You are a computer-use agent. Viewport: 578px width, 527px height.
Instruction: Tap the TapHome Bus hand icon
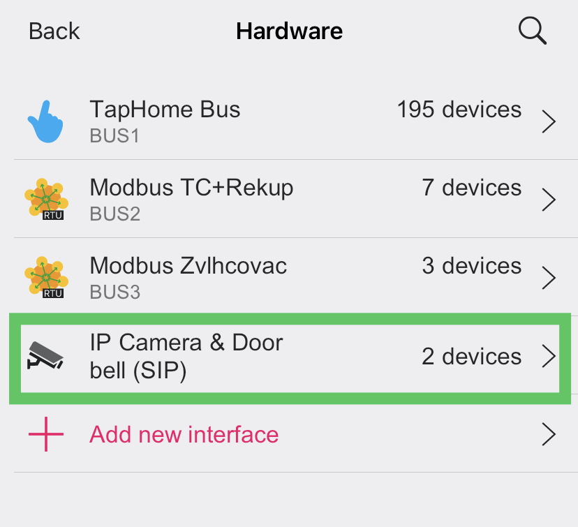click(x=45, y=121)
